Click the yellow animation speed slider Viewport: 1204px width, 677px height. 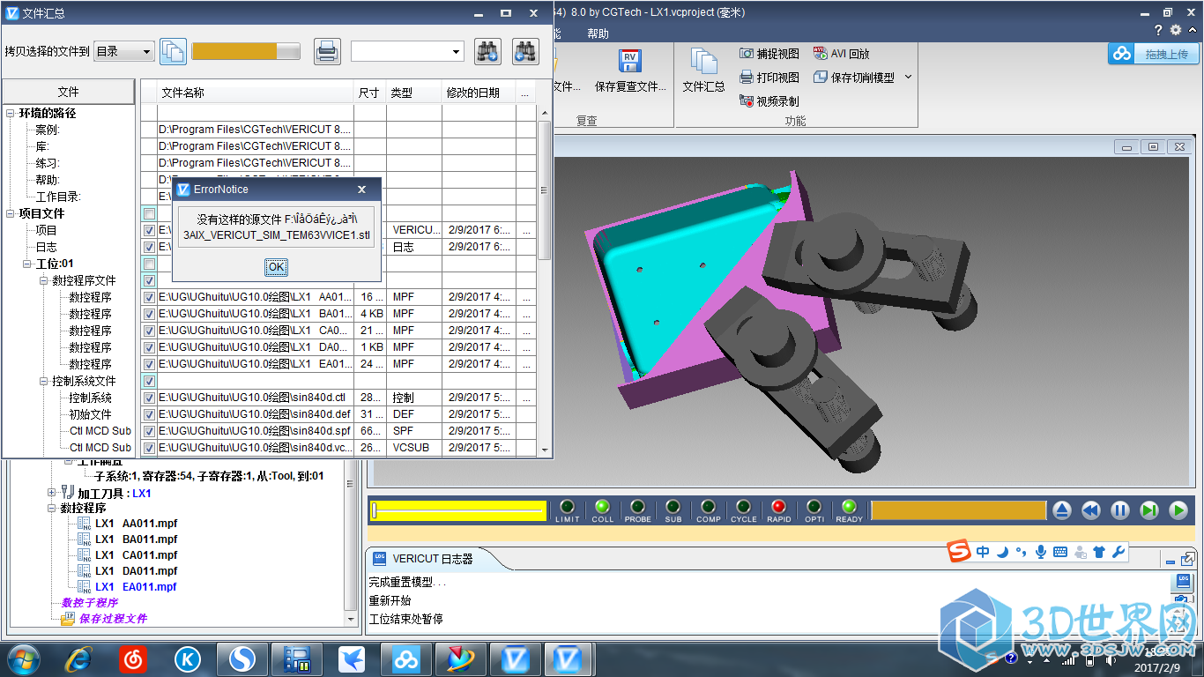point(458,510)
